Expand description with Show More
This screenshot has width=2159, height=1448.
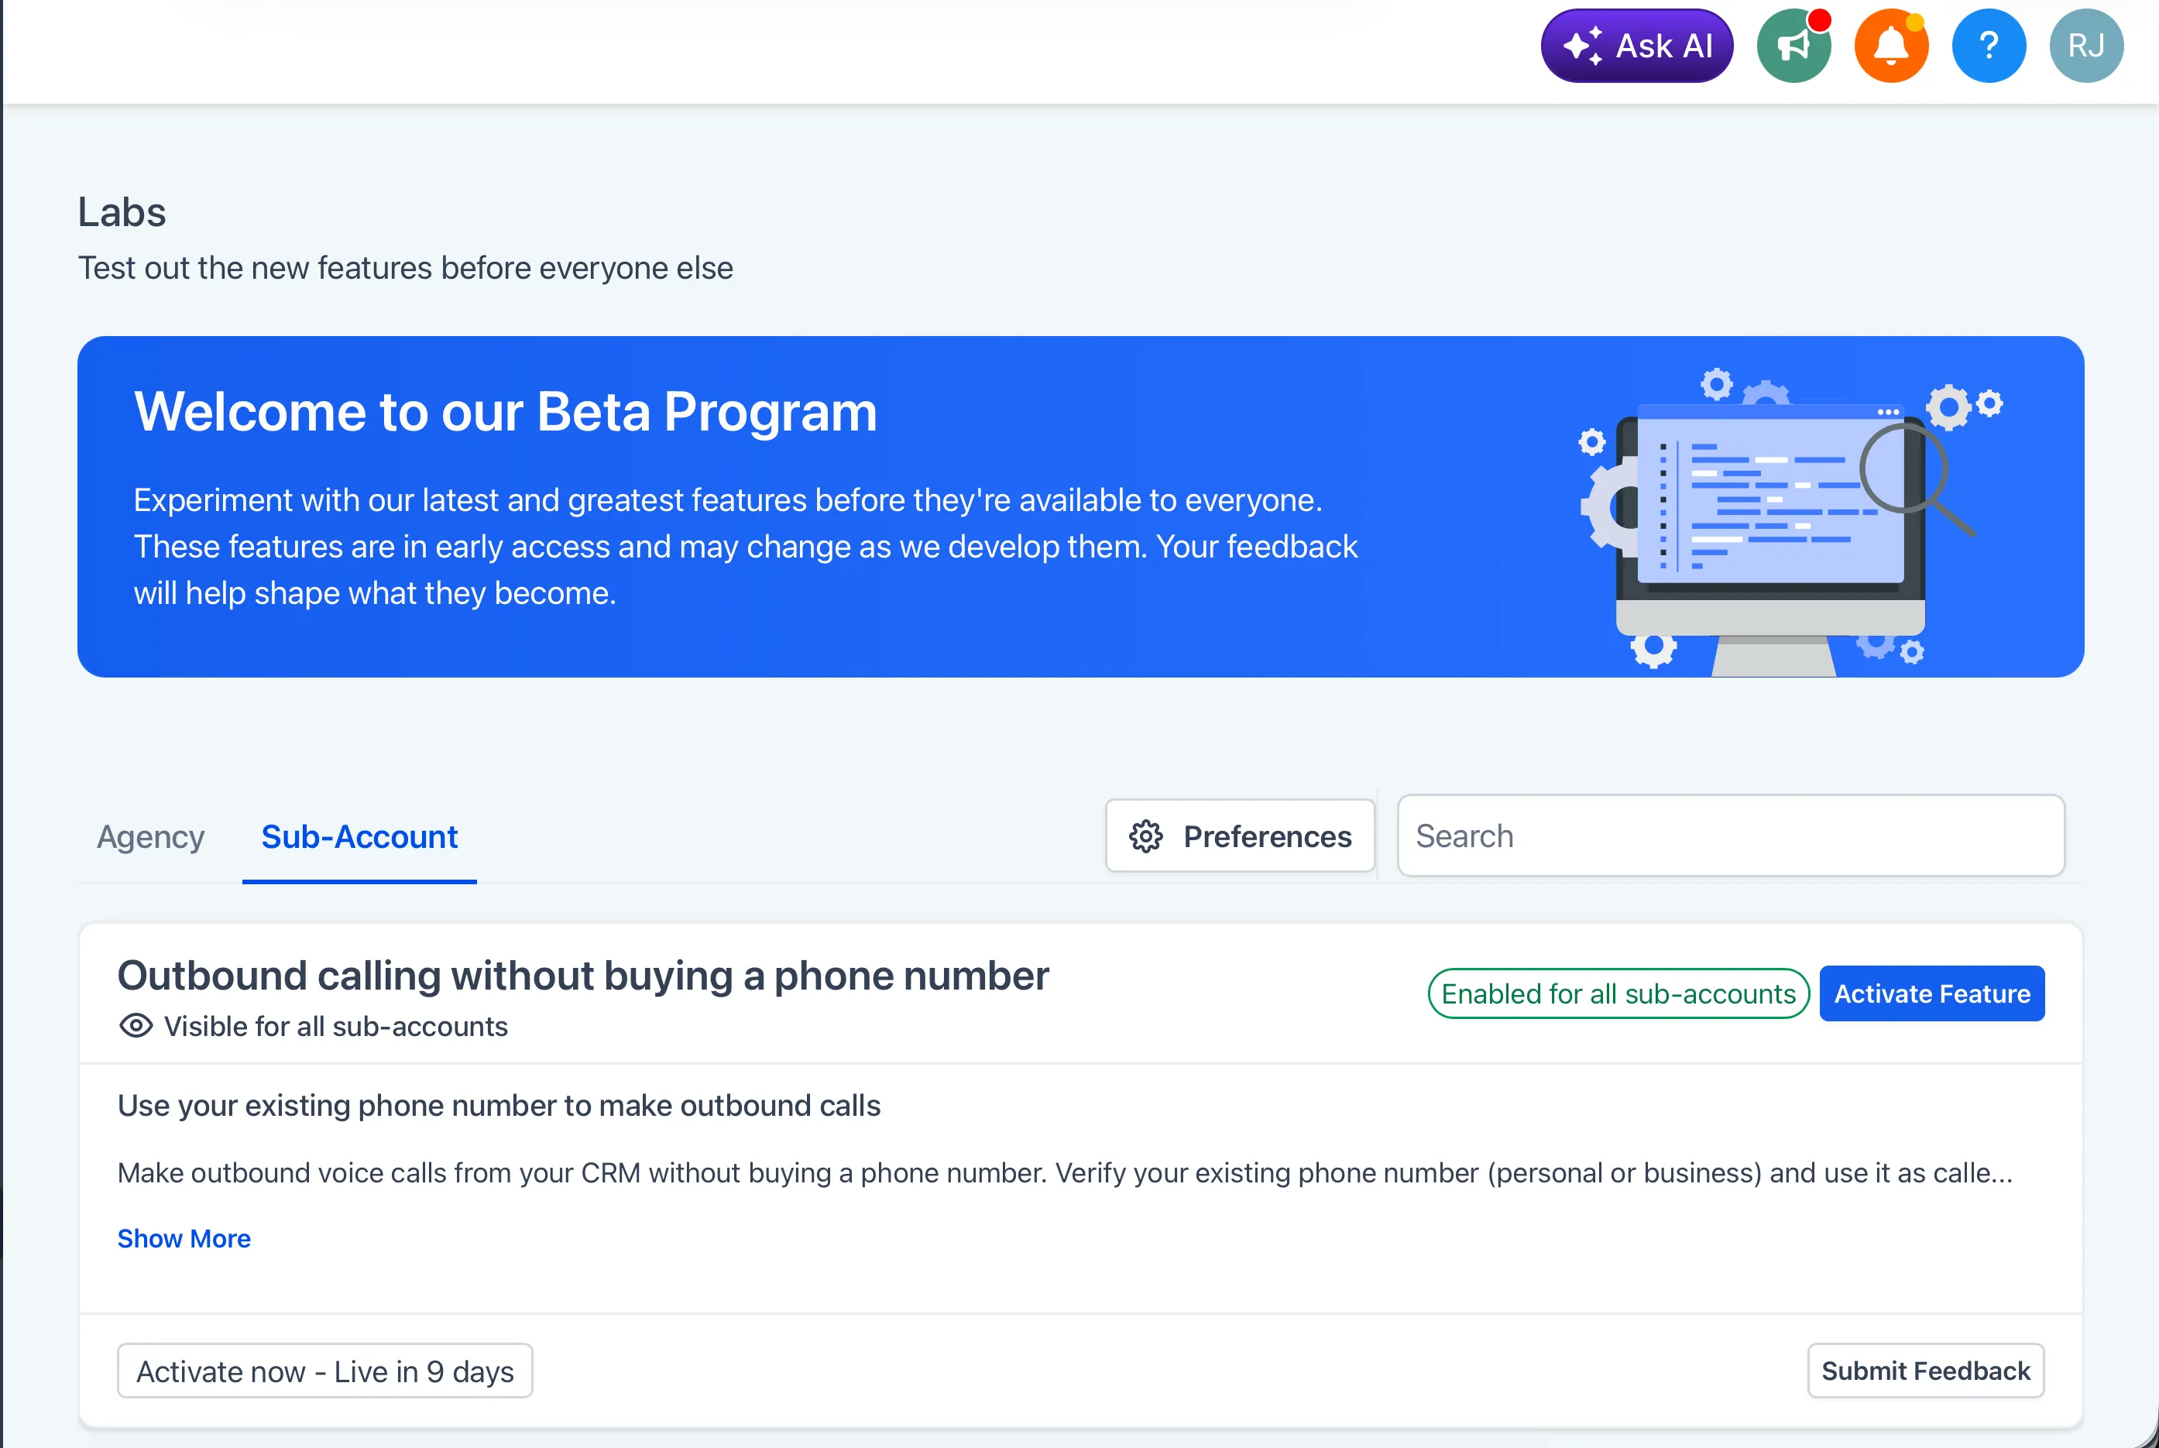[x=184, y=1238]
